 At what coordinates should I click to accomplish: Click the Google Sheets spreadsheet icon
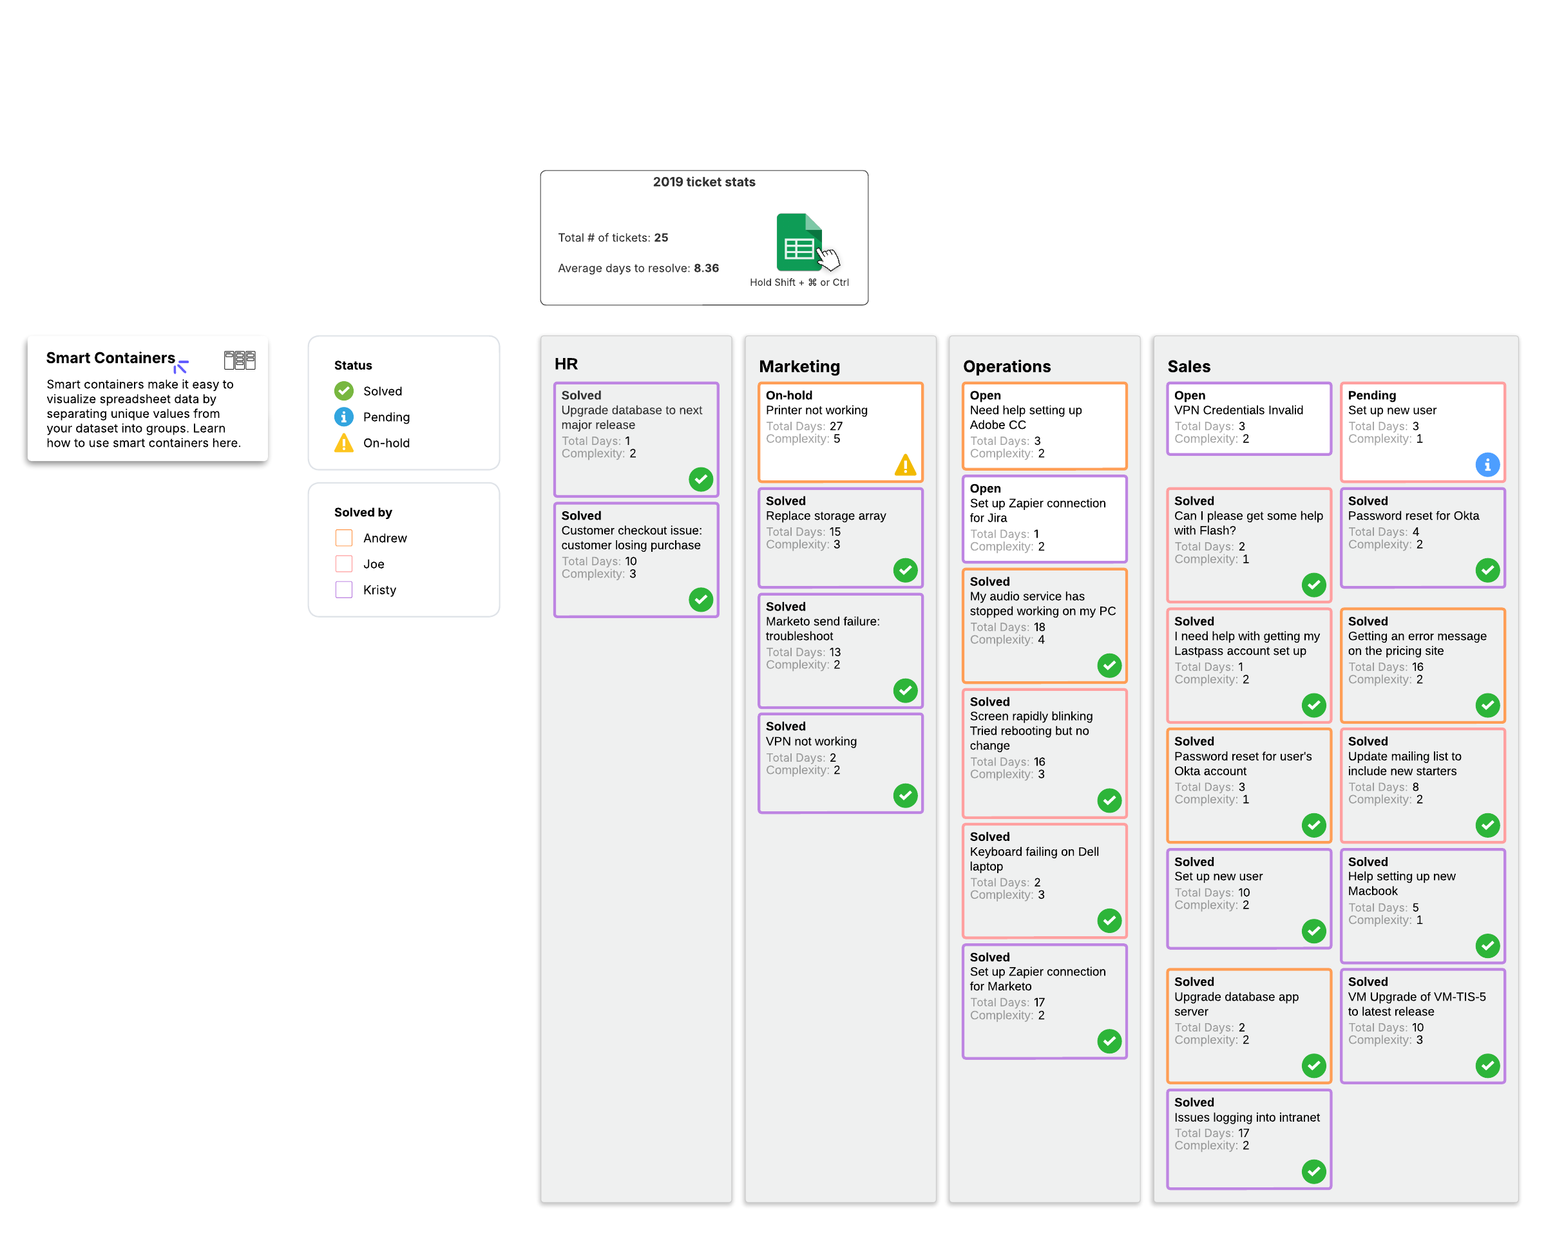[798, 242]
